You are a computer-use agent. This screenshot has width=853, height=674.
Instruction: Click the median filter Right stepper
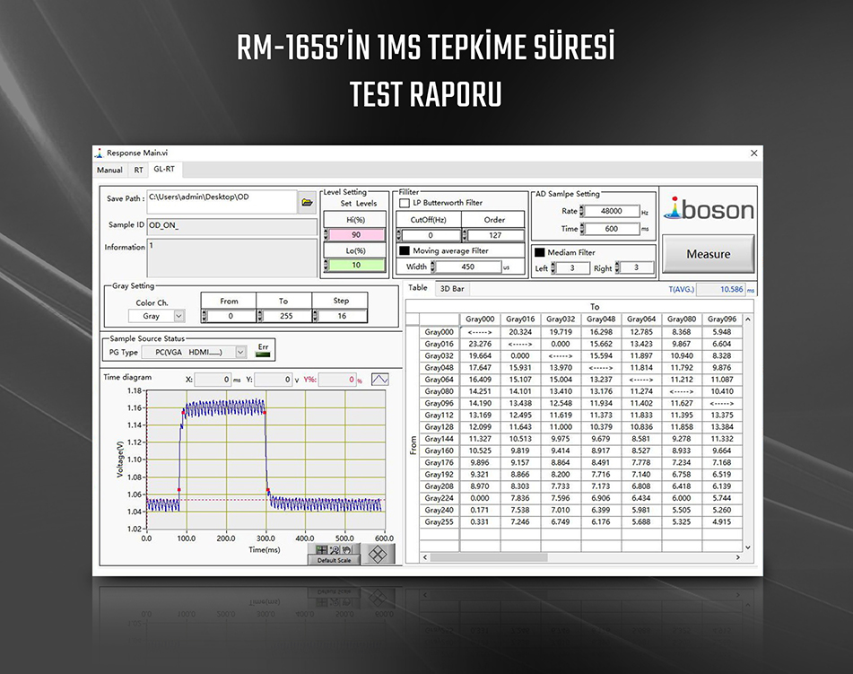click(617, 267)
